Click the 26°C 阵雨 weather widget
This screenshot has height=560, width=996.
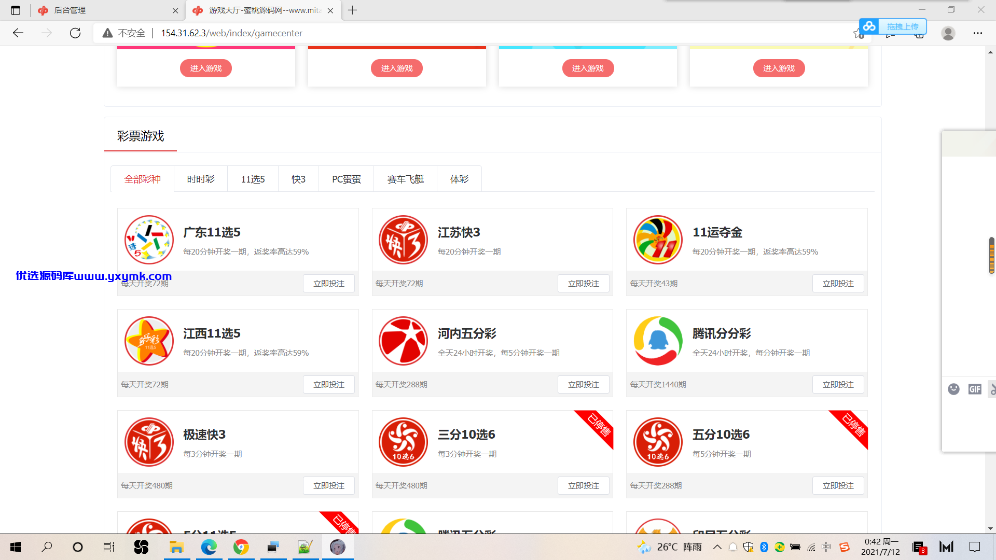pyautogui.click(x=670, y=547)
